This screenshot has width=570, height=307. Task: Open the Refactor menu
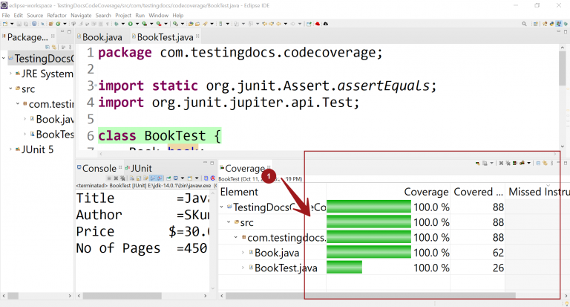coord(56,16)
